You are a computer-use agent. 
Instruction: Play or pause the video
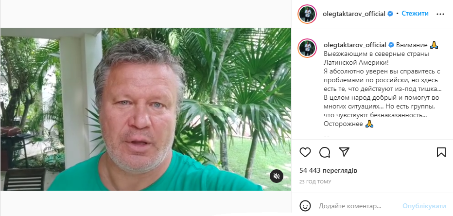point(146,109)
